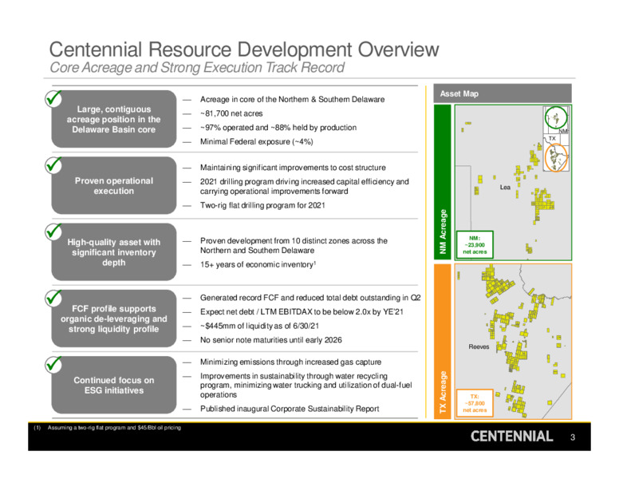
Task: Click '~97% operated and ~88% held by production'
Action: 278,128
